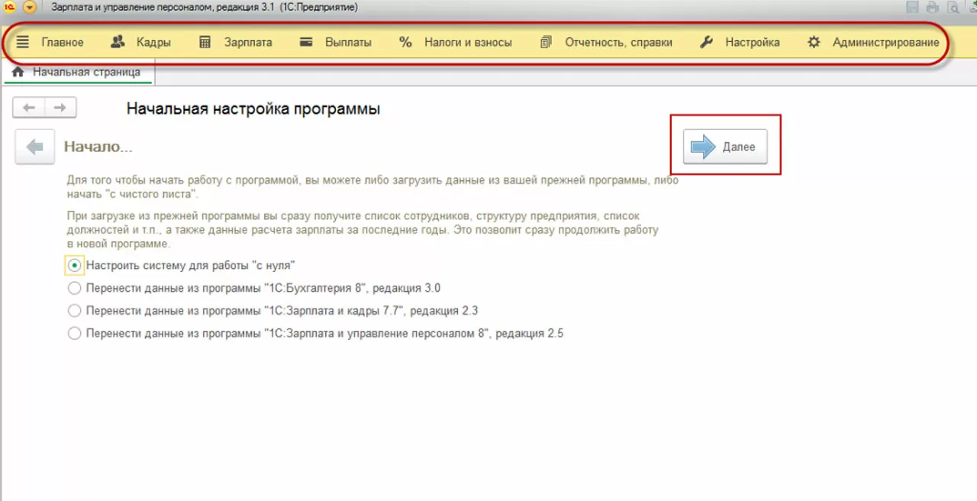Click the window title Зарплата и управление персоналом
Viewport: 977px width, 501px height.
204,7
